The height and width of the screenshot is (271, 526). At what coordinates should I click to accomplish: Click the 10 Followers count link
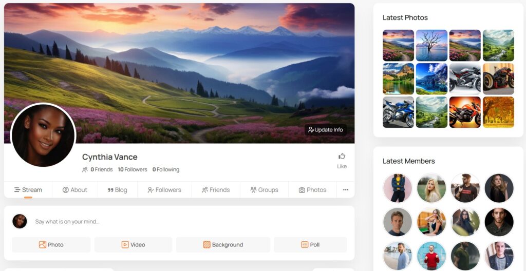tap(133, 169)
